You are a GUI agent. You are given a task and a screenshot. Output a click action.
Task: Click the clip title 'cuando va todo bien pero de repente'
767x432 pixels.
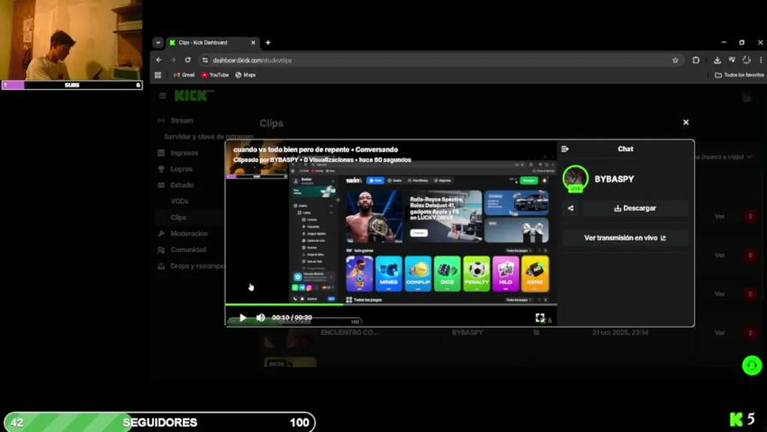292,149
